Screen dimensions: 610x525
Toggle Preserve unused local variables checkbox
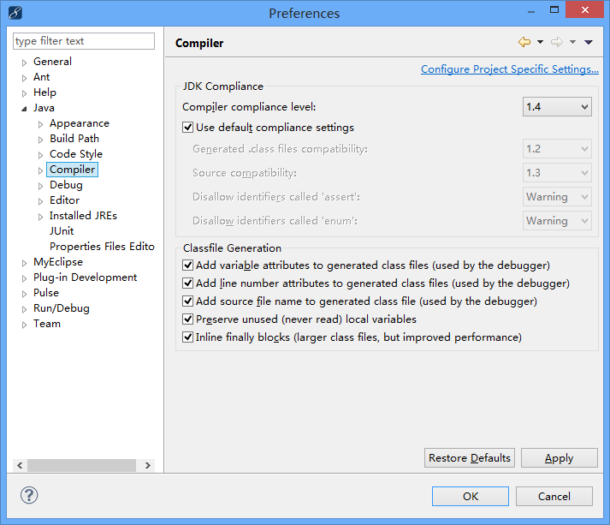(x=188, y=319)
